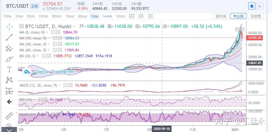Select the trend line drawing tool

click(x=9, y=37)
